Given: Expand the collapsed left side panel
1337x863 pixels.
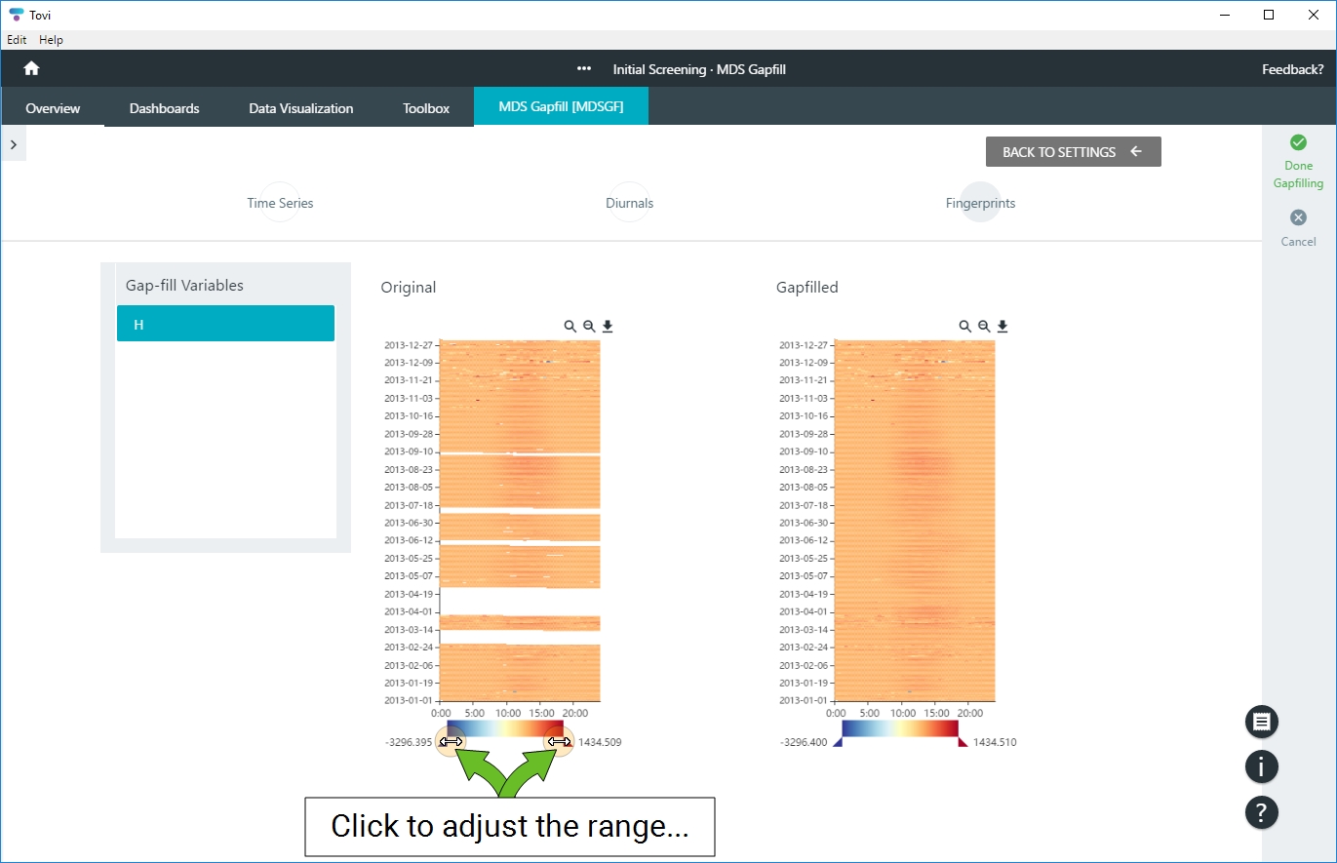Looking at the screenshot, I should tap(14, 144).
